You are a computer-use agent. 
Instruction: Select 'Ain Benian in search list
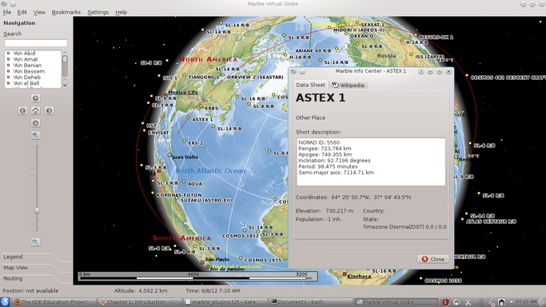pyautogui.click(x=27, y=65)
